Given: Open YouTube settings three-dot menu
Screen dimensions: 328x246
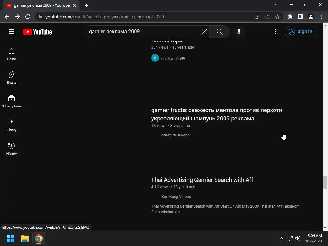Looking at the screenshot, I should (276, 32).
